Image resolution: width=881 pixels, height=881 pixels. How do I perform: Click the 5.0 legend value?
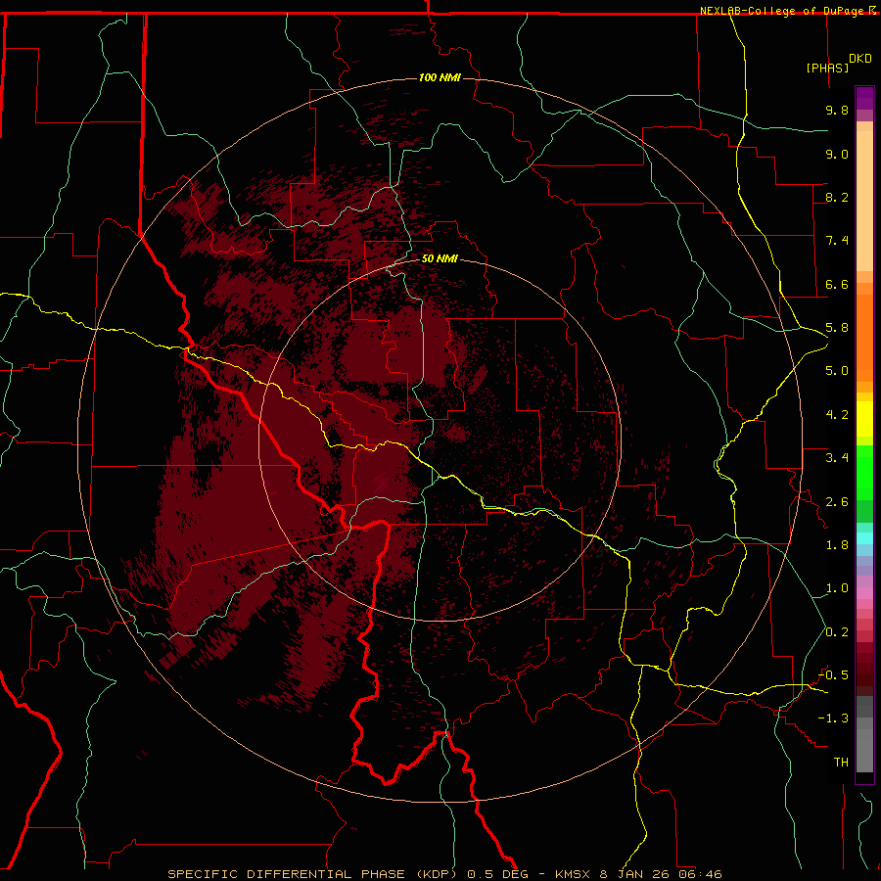[837, 371]
